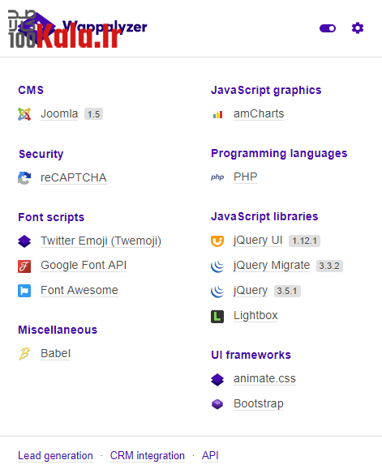
Task: Click the animate.css icon
Action: tap(217, 380)
